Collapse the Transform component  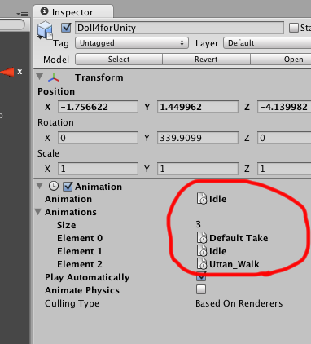click(x=40, y=77)
